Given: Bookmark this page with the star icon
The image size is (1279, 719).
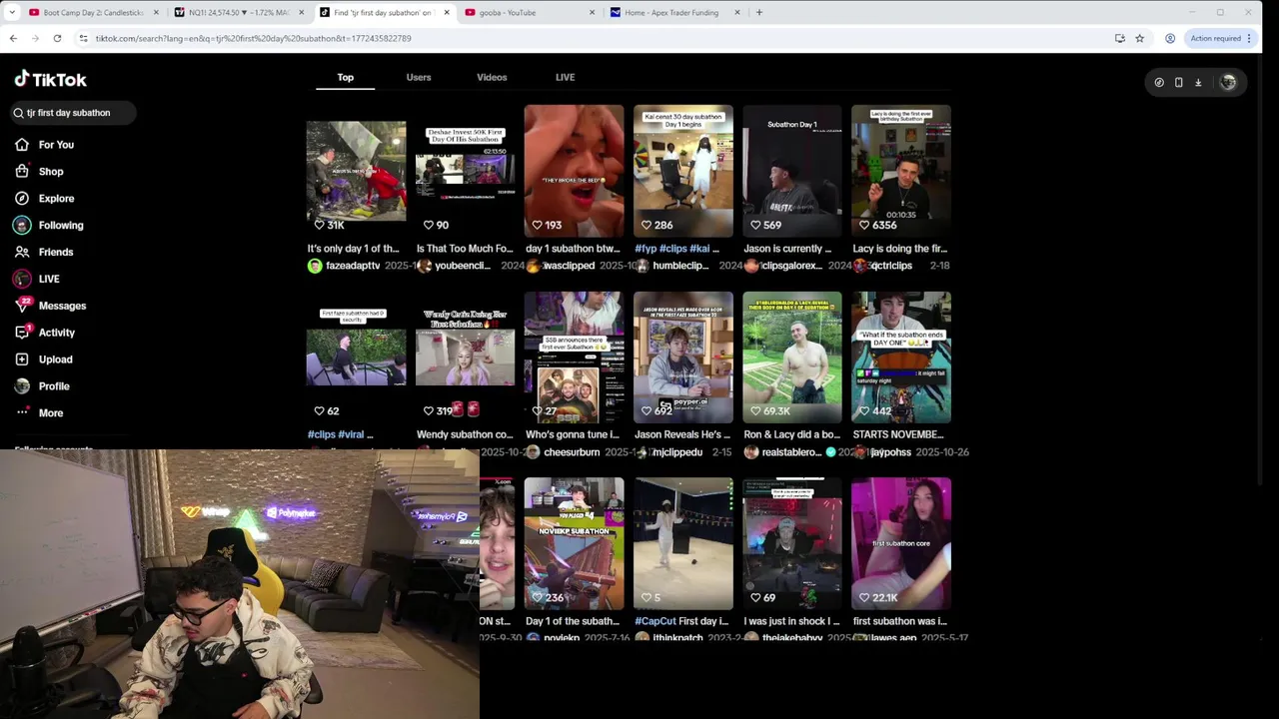Looking at the screenshot, I should [x=1139, y=38].
